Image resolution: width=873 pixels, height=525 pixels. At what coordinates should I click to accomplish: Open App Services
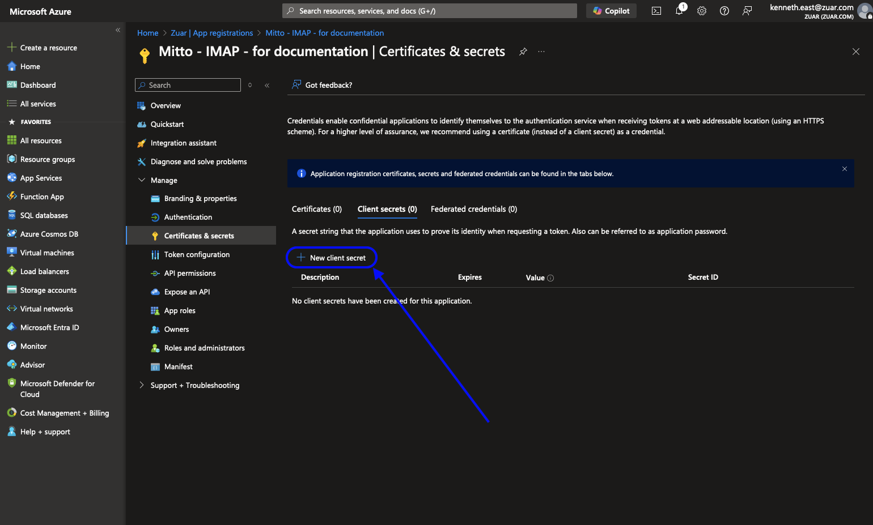(35, 178)
